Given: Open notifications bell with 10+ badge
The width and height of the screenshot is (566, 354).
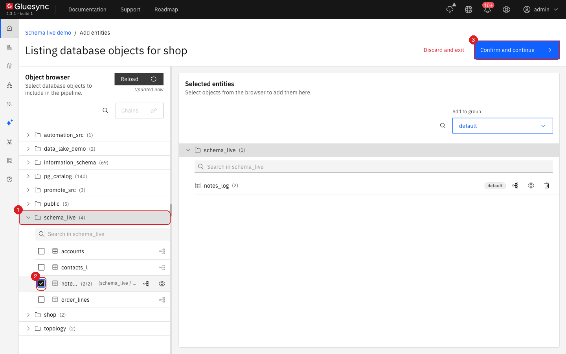Looking at the screenshot, I should pyautogui.click(x=487, y=9).
